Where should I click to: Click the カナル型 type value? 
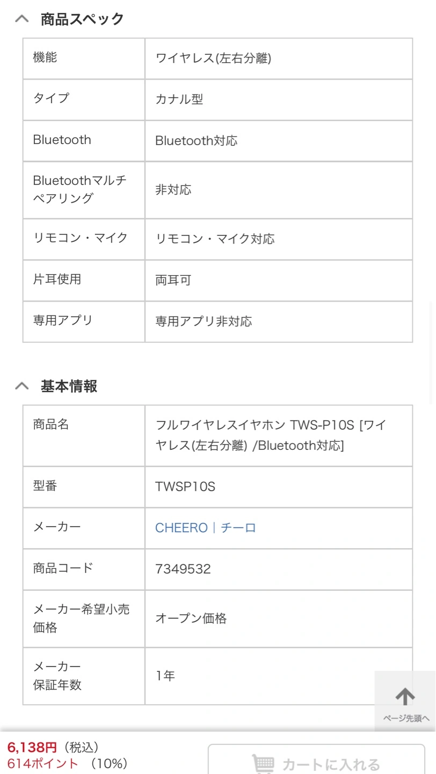point(179,99)
